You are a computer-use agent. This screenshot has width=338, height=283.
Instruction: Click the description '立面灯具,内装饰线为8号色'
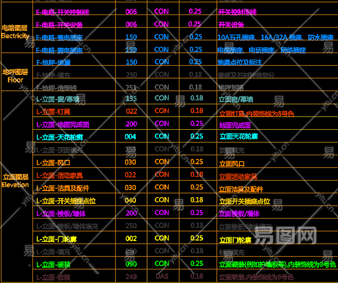[256, 114]
